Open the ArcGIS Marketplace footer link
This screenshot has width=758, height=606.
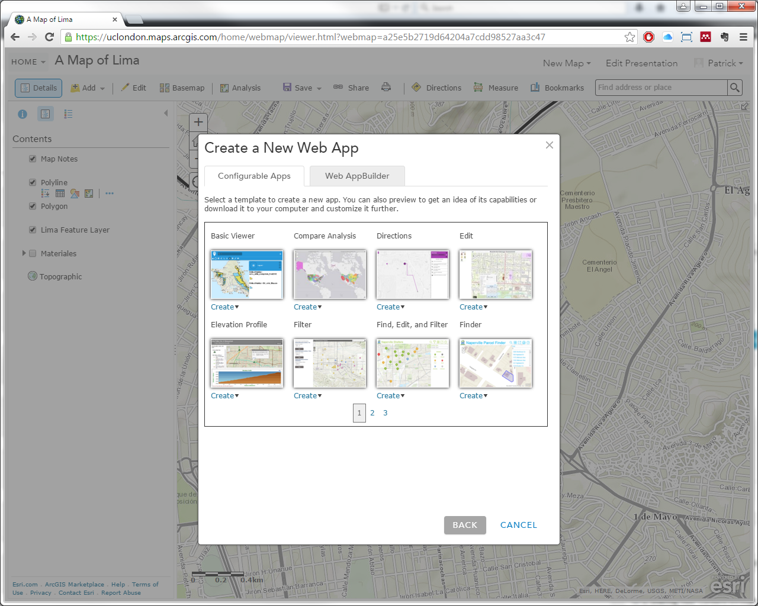(75, 585)
